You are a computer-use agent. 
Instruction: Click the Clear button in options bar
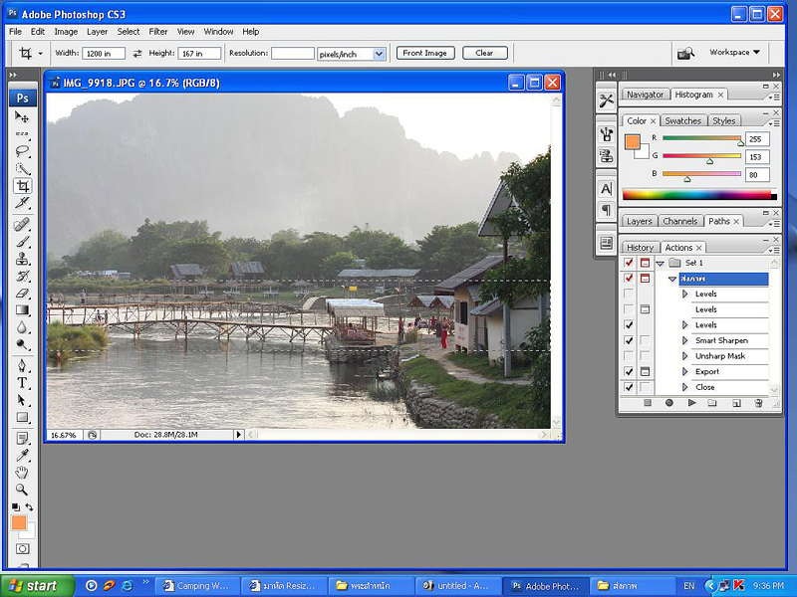[x=484, y=53]
